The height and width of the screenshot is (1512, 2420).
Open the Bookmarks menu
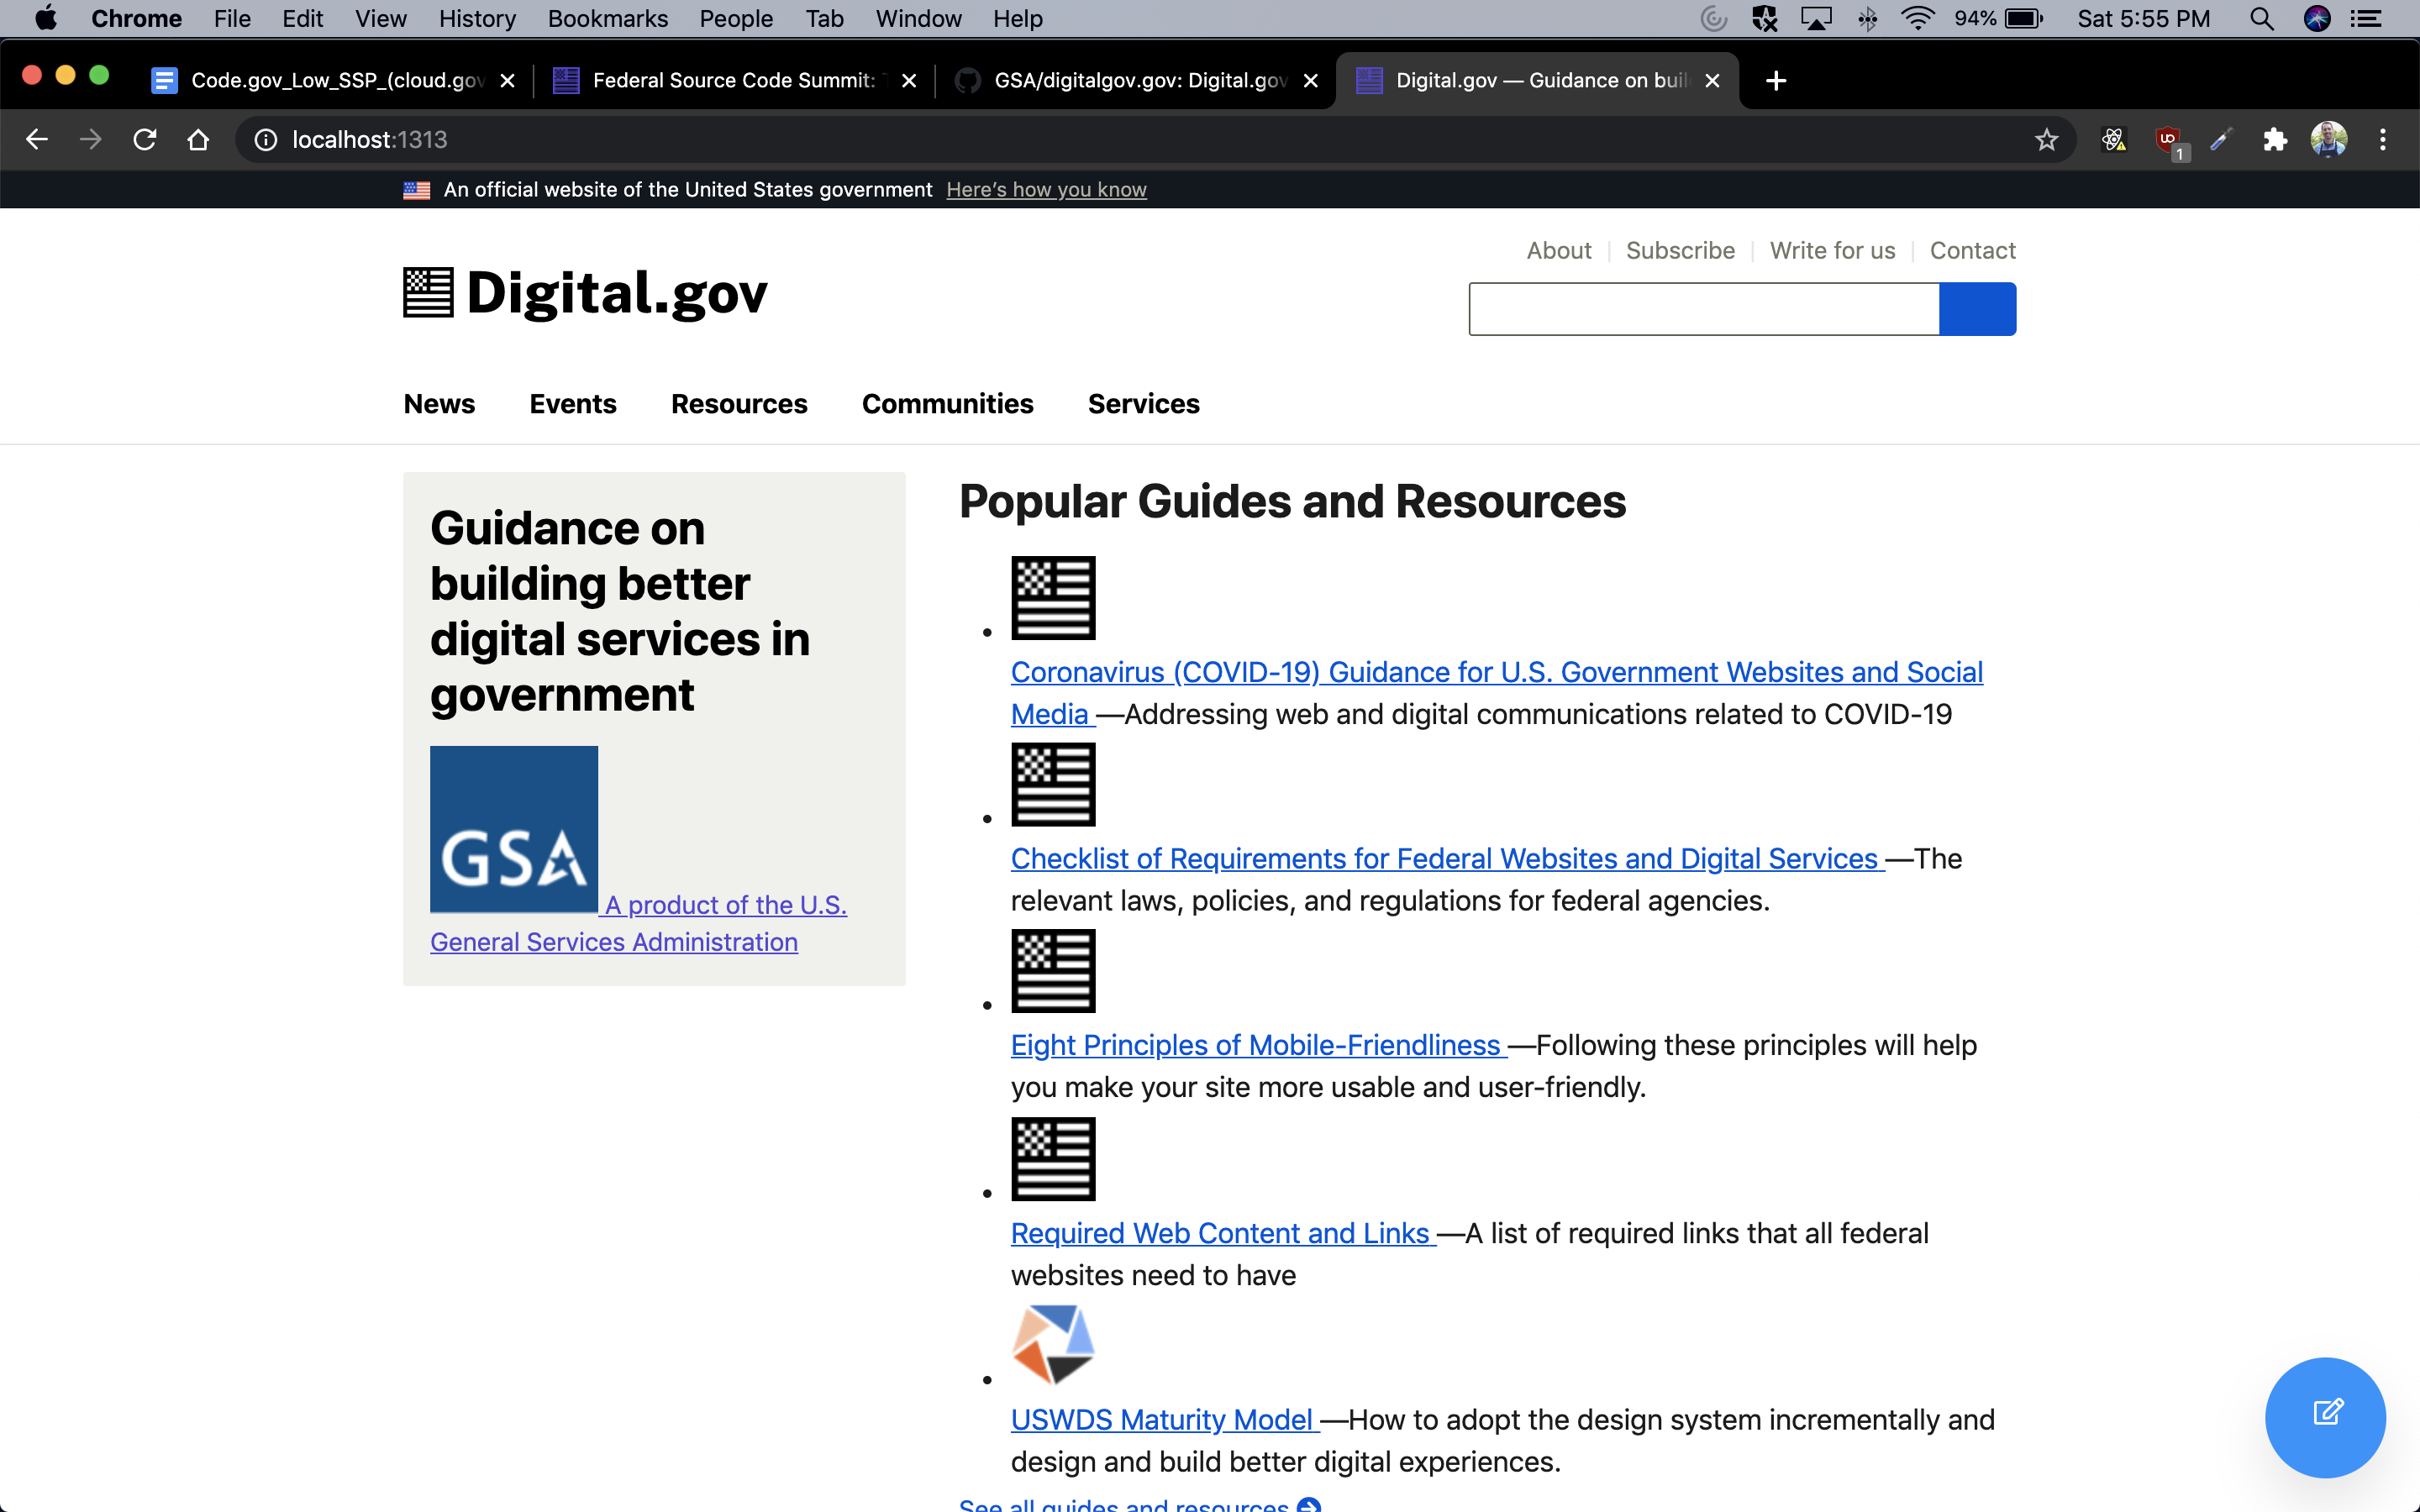(607, 18)
